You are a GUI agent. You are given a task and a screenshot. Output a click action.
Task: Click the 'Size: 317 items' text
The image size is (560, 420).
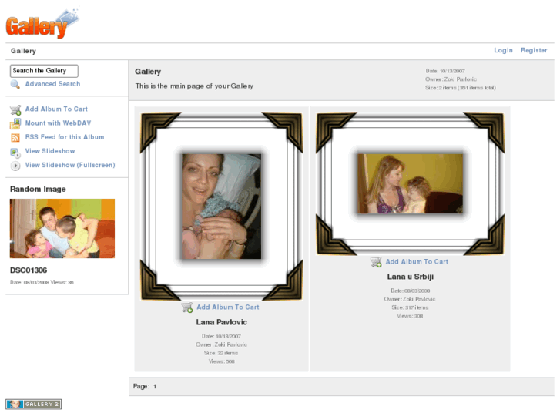[x=410, y=307]
